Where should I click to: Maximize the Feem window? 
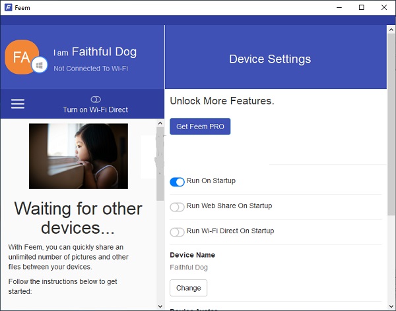point(362,7)
